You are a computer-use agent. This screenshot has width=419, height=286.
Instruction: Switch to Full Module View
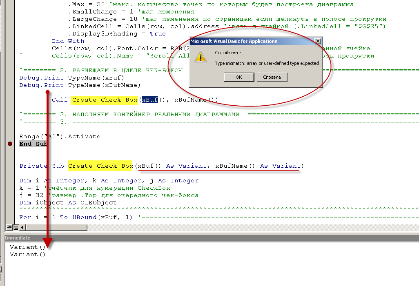[15, 227]
